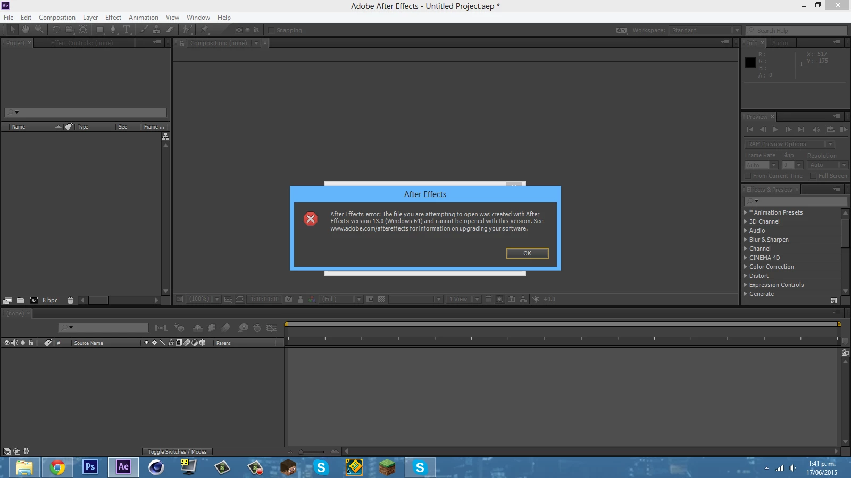Select the Clone Stamp tool
This screenshot has height=478, width=851.
click(x=156, y=30)
